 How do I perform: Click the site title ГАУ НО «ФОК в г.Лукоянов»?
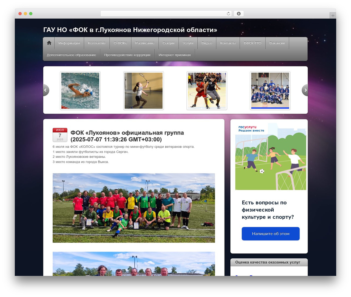click(130, 30)
